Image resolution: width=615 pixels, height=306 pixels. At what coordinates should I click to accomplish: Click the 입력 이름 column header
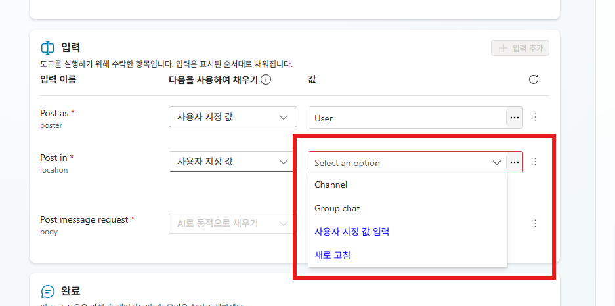58,79
